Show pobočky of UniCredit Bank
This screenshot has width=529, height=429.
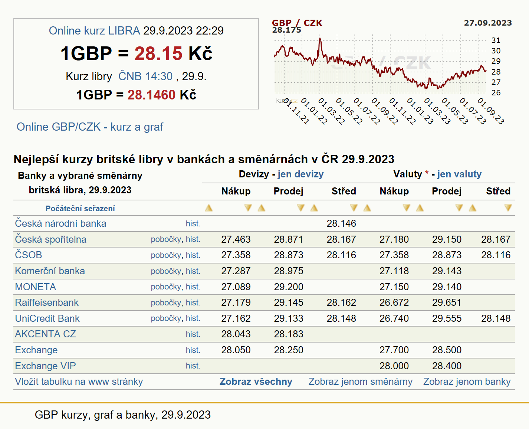point(166,318)
